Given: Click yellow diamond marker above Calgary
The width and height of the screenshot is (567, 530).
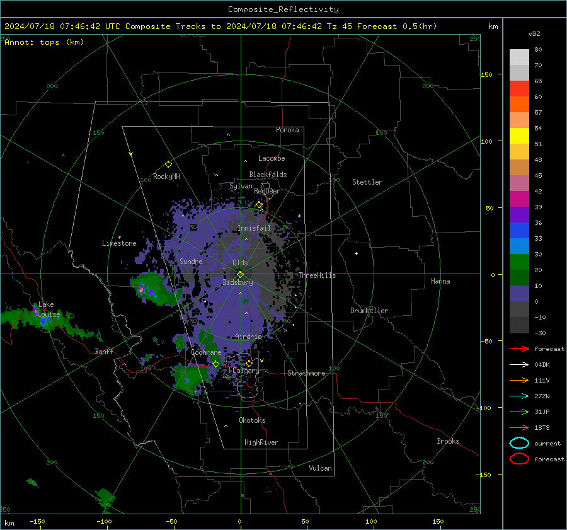Looking at the screenshot, I should (249, 363).
